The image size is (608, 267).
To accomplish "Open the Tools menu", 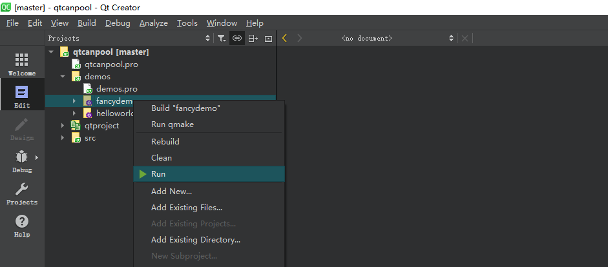I will coord(187,23).
